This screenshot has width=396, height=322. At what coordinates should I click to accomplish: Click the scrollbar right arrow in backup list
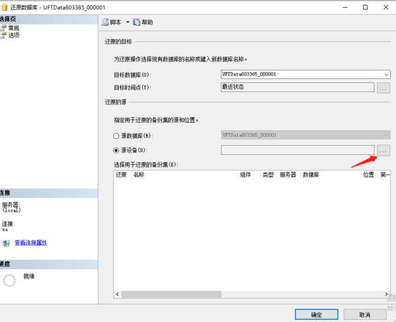pyautogui.click(x=386, y=294)
